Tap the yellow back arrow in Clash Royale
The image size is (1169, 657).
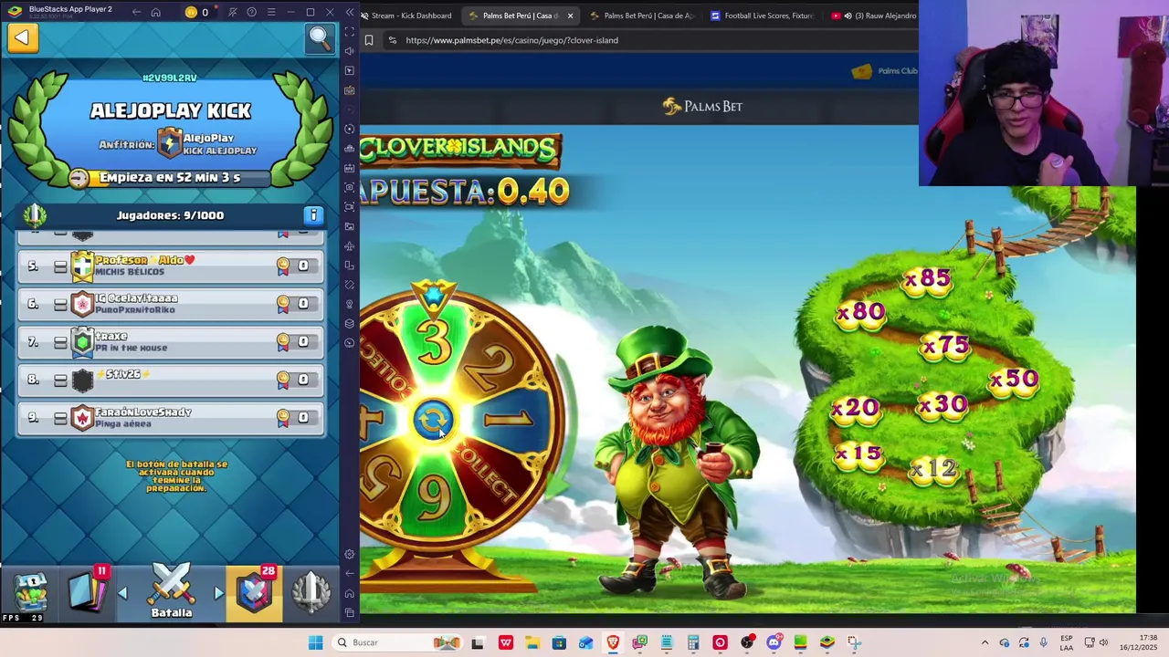click(x=22, y=37)
